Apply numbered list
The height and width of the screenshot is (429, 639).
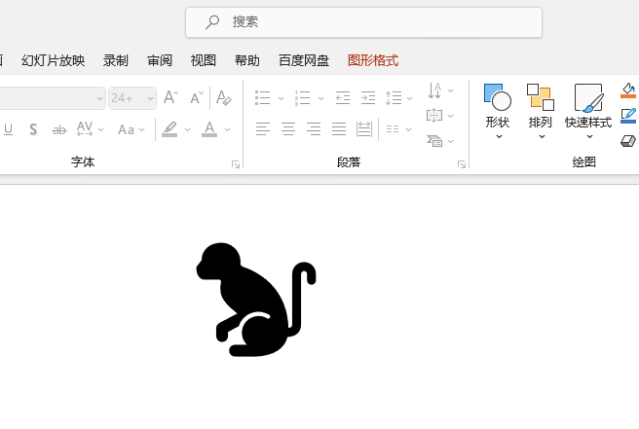point(303,97)
